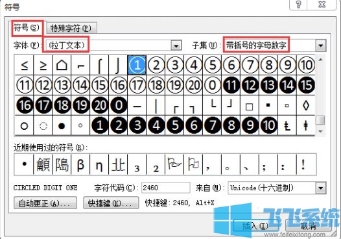
Task: Switch to the 符号(S) tab
Action: click(x=27, y=28)
